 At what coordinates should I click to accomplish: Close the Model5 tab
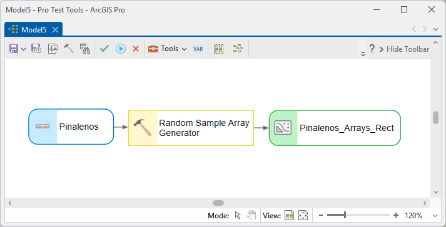pos(56,29)
